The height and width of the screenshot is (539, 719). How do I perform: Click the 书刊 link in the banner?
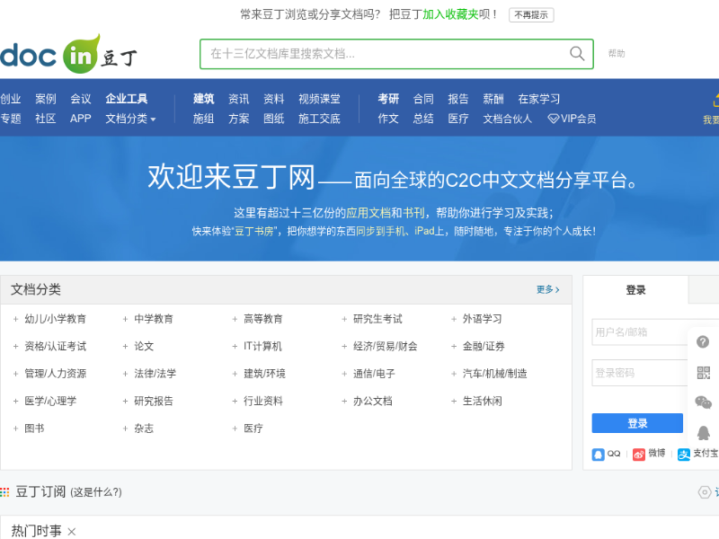(413, 213)
